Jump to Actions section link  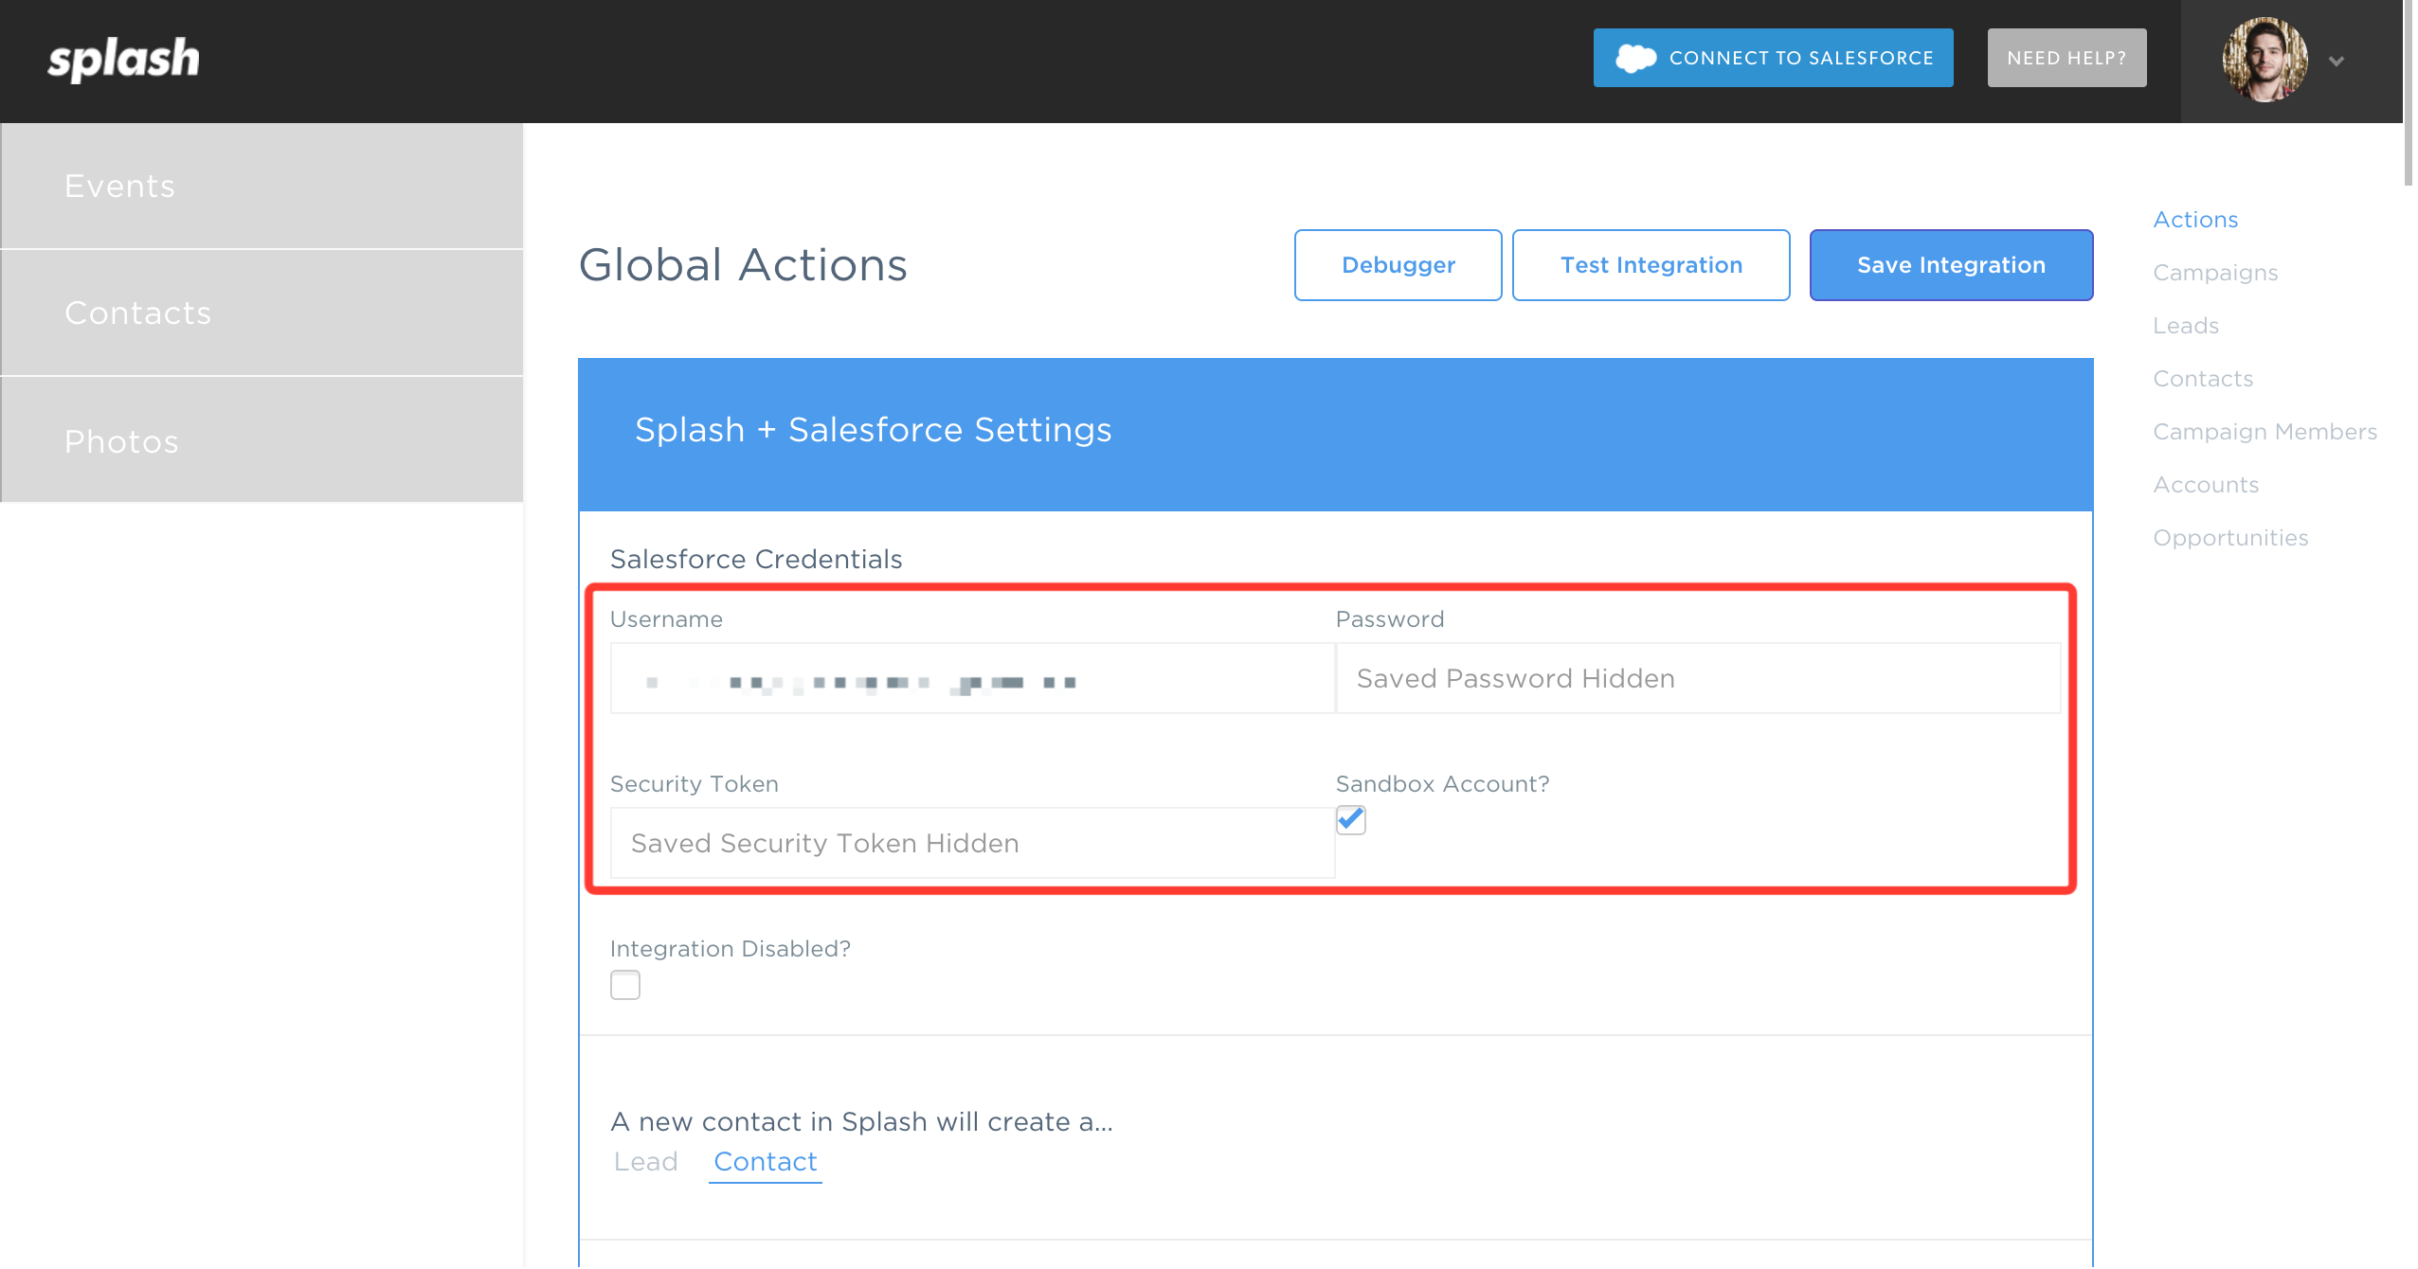(x=2195, y=220)
